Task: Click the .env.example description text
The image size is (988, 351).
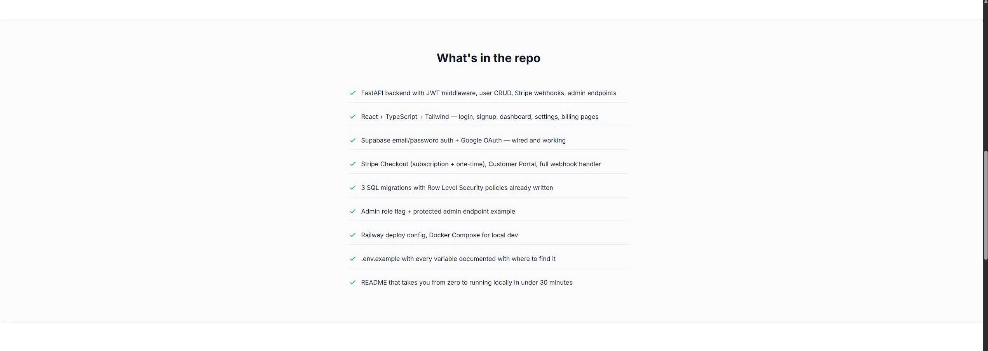Action: (458, 259)
